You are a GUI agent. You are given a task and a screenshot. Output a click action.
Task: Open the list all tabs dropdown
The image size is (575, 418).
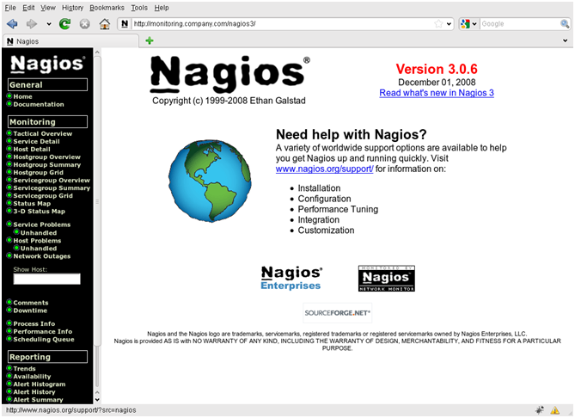565,40
